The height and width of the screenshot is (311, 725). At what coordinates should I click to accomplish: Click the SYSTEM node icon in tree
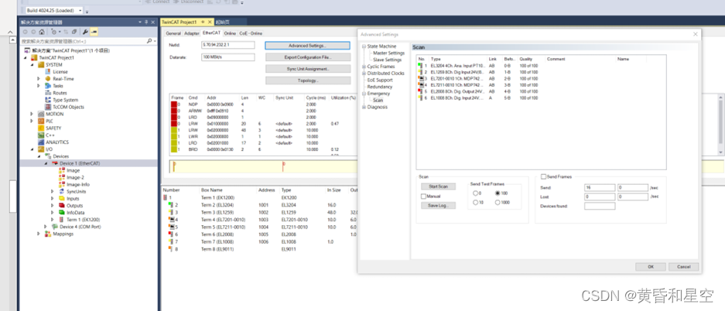pos(42,65)
